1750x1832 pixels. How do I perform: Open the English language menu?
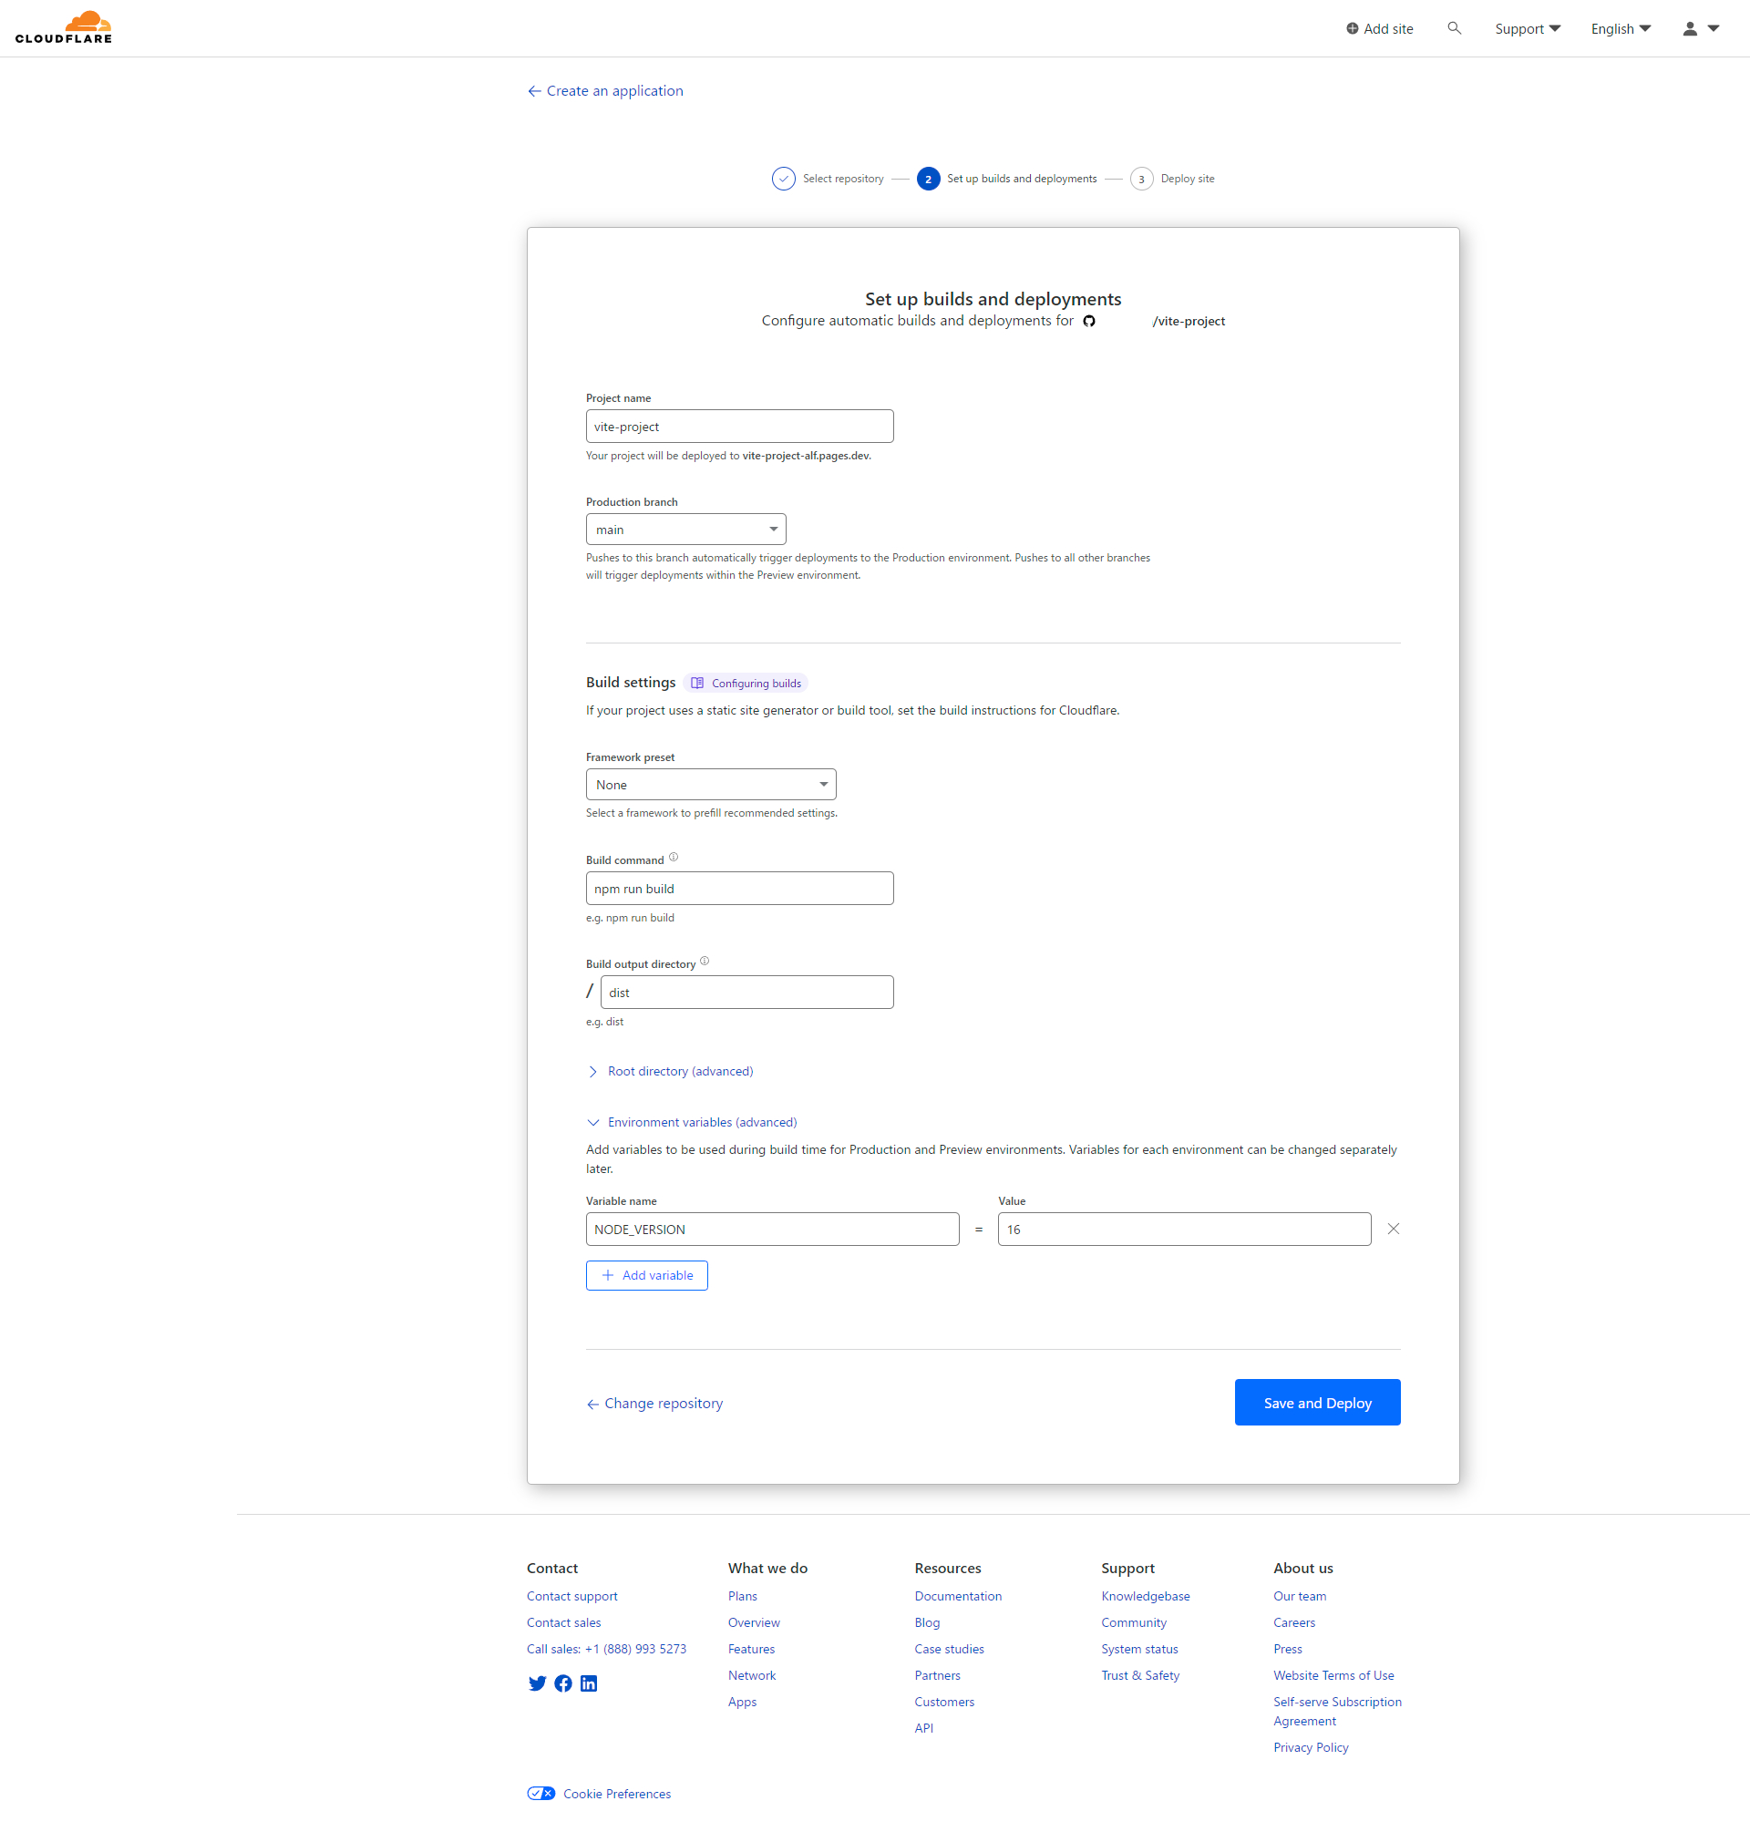tap(1621, 29)
